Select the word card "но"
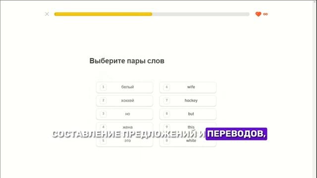This screenshot has width=317, height=178. 124,114
